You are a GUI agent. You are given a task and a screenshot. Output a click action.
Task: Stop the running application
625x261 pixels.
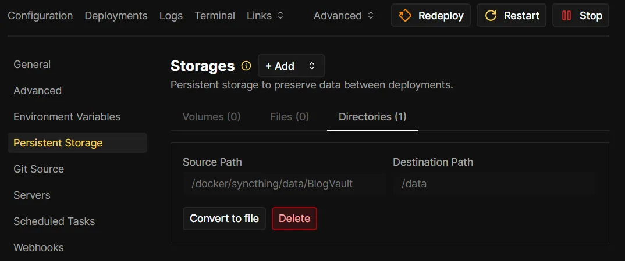click(580, 16)
